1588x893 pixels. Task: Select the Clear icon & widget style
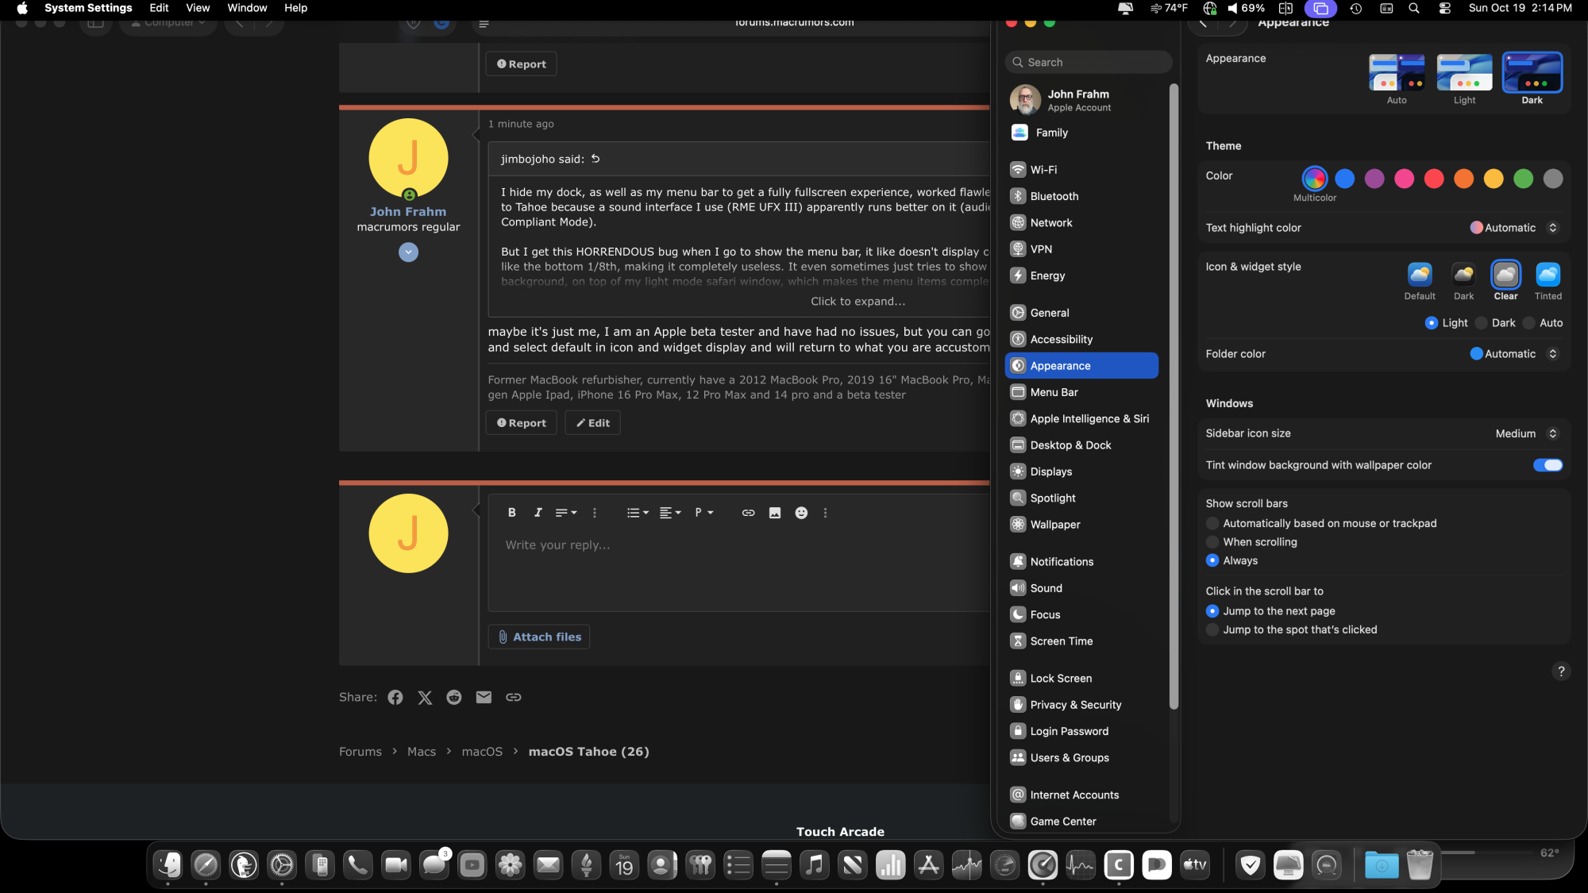click(x=1505, y=275)
